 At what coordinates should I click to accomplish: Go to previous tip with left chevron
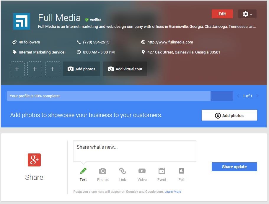(238, 96)
